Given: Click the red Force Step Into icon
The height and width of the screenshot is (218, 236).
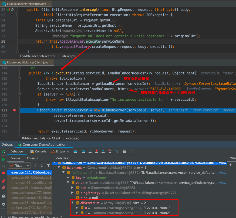Looking at the screenshot, I should tap(96, 151).
